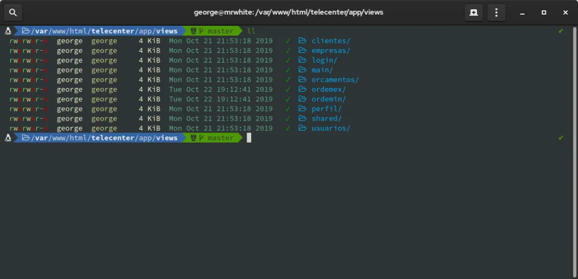Screen dimensions: 578x279
Task: Click the green checkmark beside orcamentos/
Action: point(288,80)
